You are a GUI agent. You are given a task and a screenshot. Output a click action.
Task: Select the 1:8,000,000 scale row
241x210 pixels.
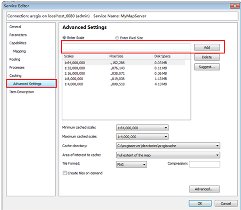(x=124, y=79)
